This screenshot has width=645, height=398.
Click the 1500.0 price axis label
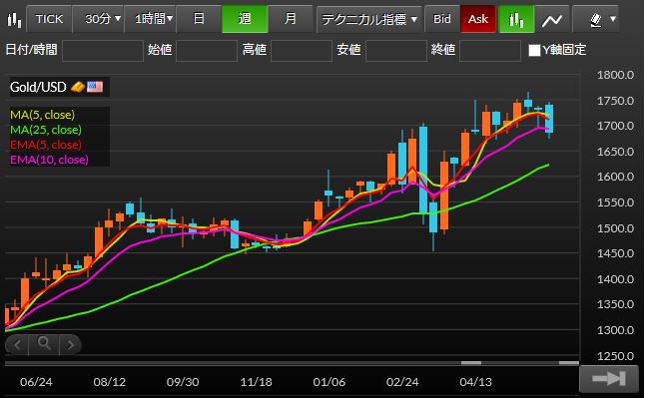click(615, 228)
